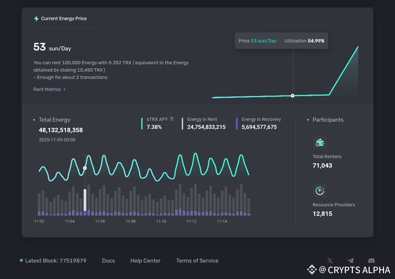395x279 pixels.
Task: Open Terms of Service footer link
Action: tap(197, 261)
